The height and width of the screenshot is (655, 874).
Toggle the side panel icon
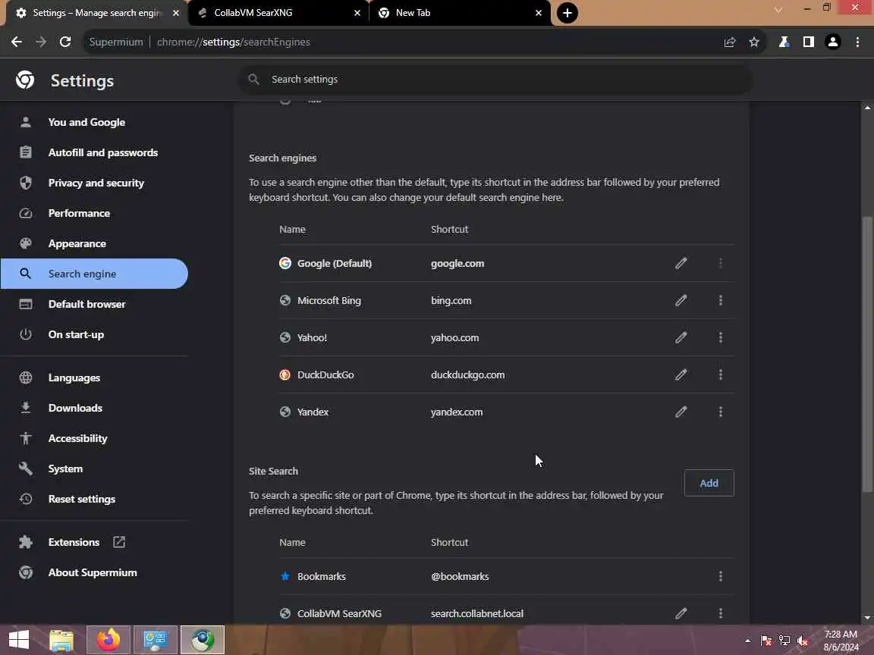coord(808,42)
